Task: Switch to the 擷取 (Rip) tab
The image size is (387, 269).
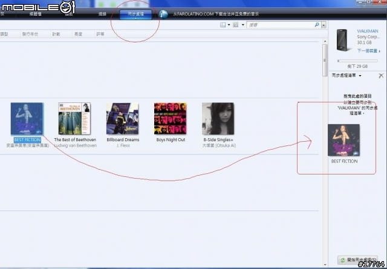Action: coord(69,14)
